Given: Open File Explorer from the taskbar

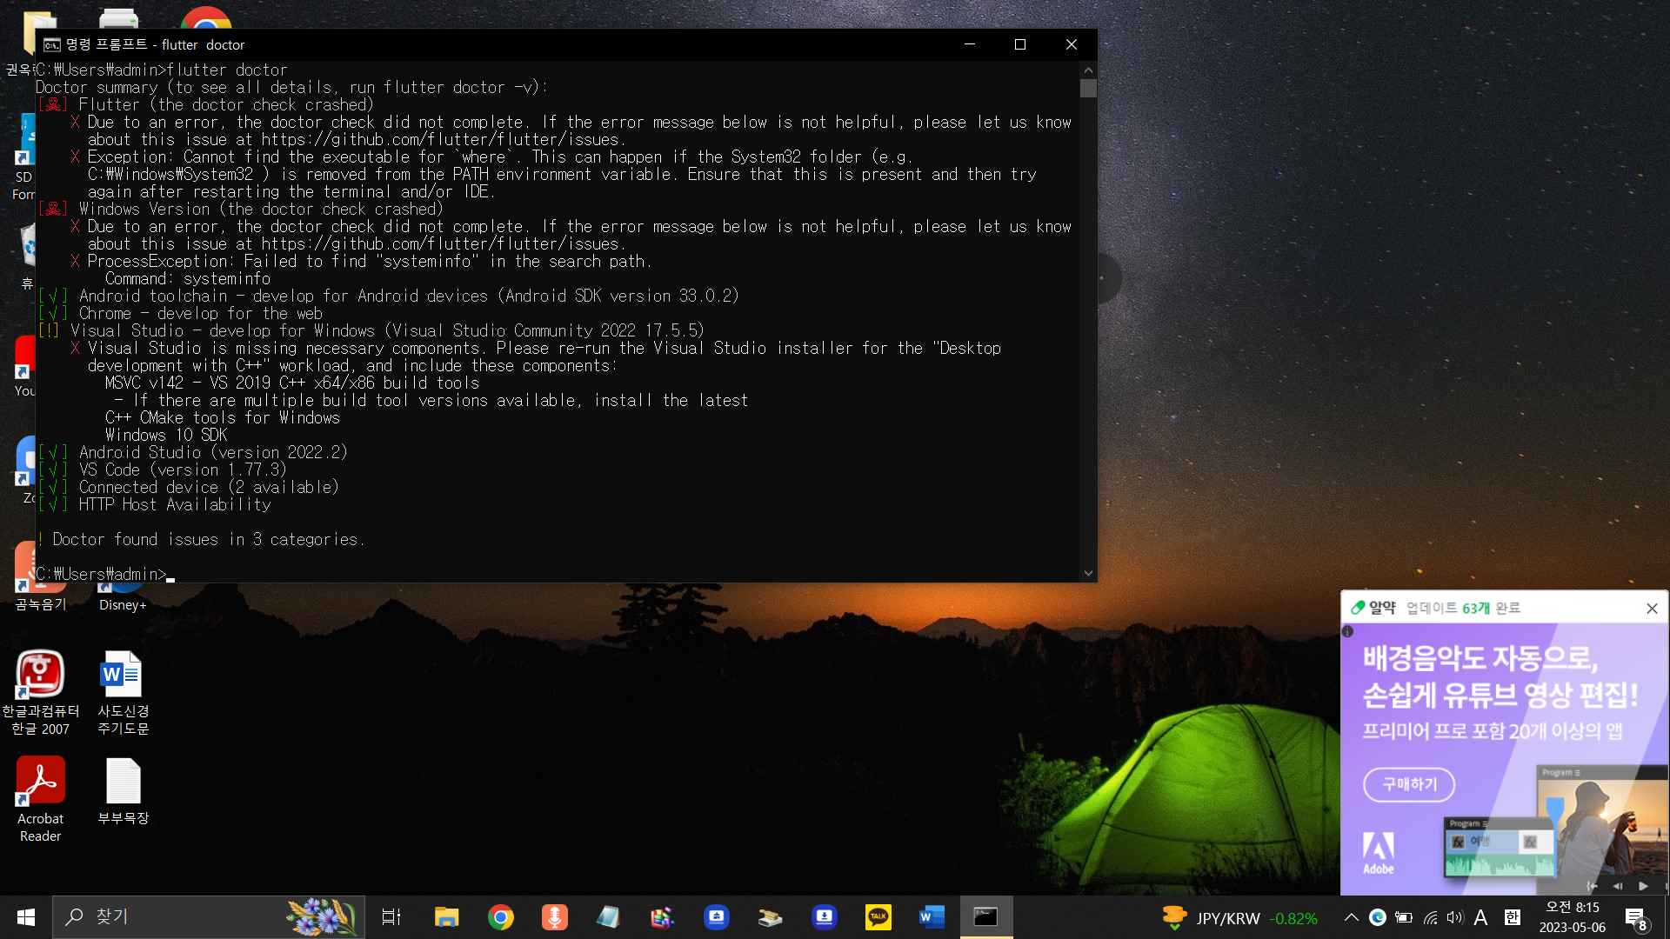Looking at the screenshot, I should (x=446, y=917).
